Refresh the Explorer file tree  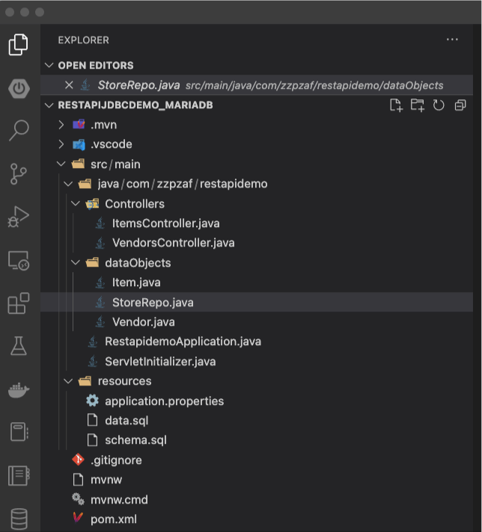pyautogui.click(x=439, y=105)
